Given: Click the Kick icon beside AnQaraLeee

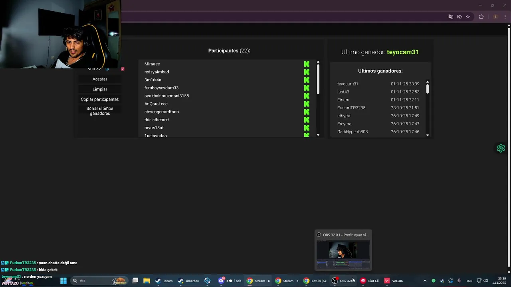Looking at the screenshot, I should 307,104.
